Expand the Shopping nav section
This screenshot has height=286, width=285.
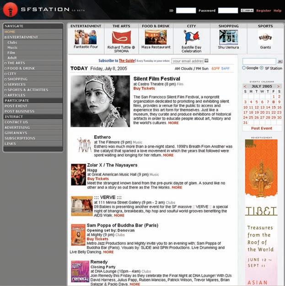click(x=5, y=79)
